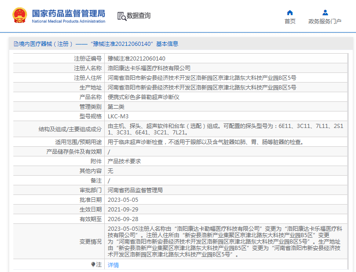Click the panel title 境内医疗器械（注册）基本信息
Screen dimensions: 356x272
click(96, 44)
